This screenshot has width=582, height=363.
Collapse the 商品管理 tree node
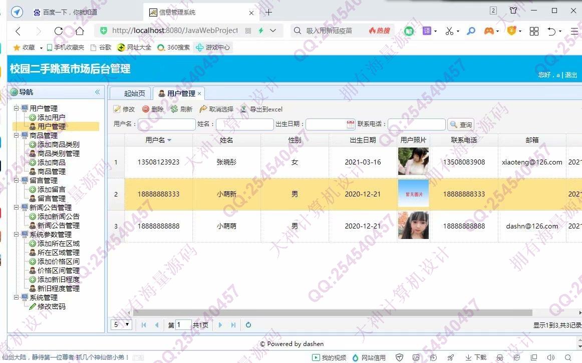click(17, 135)
